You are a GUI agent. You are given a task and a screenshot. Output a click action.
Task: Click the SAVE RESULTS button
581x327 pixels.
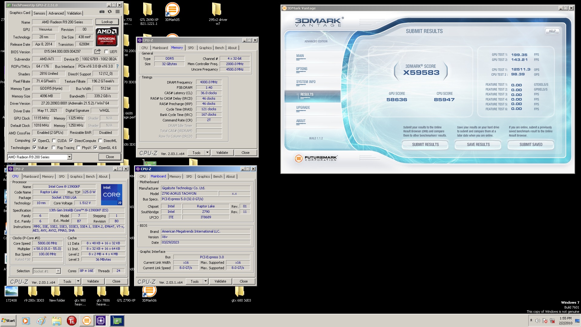pos(478,145)
